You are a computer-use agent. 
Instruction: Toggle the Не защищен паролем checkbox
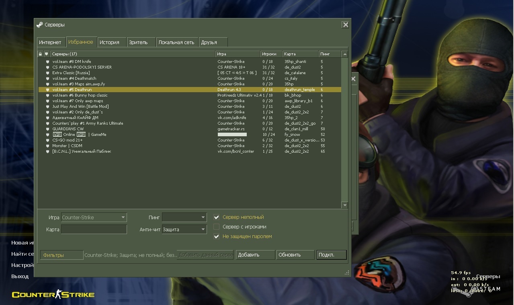click(217, 236)
